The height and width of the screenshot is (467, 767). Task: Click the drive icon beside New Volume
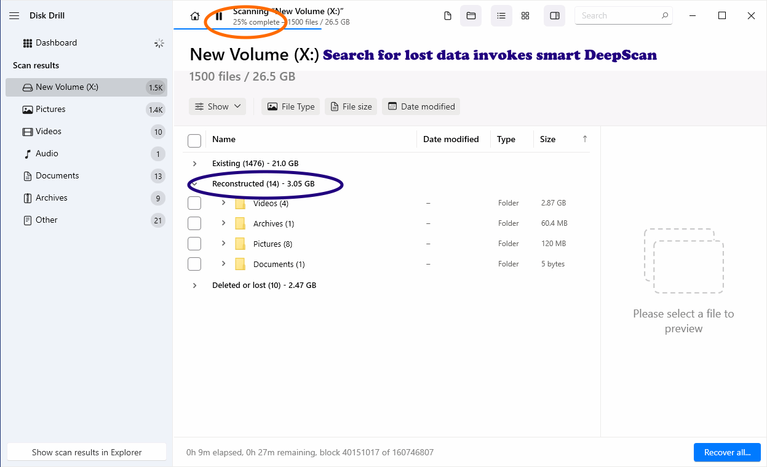click(x=27, y=87)
